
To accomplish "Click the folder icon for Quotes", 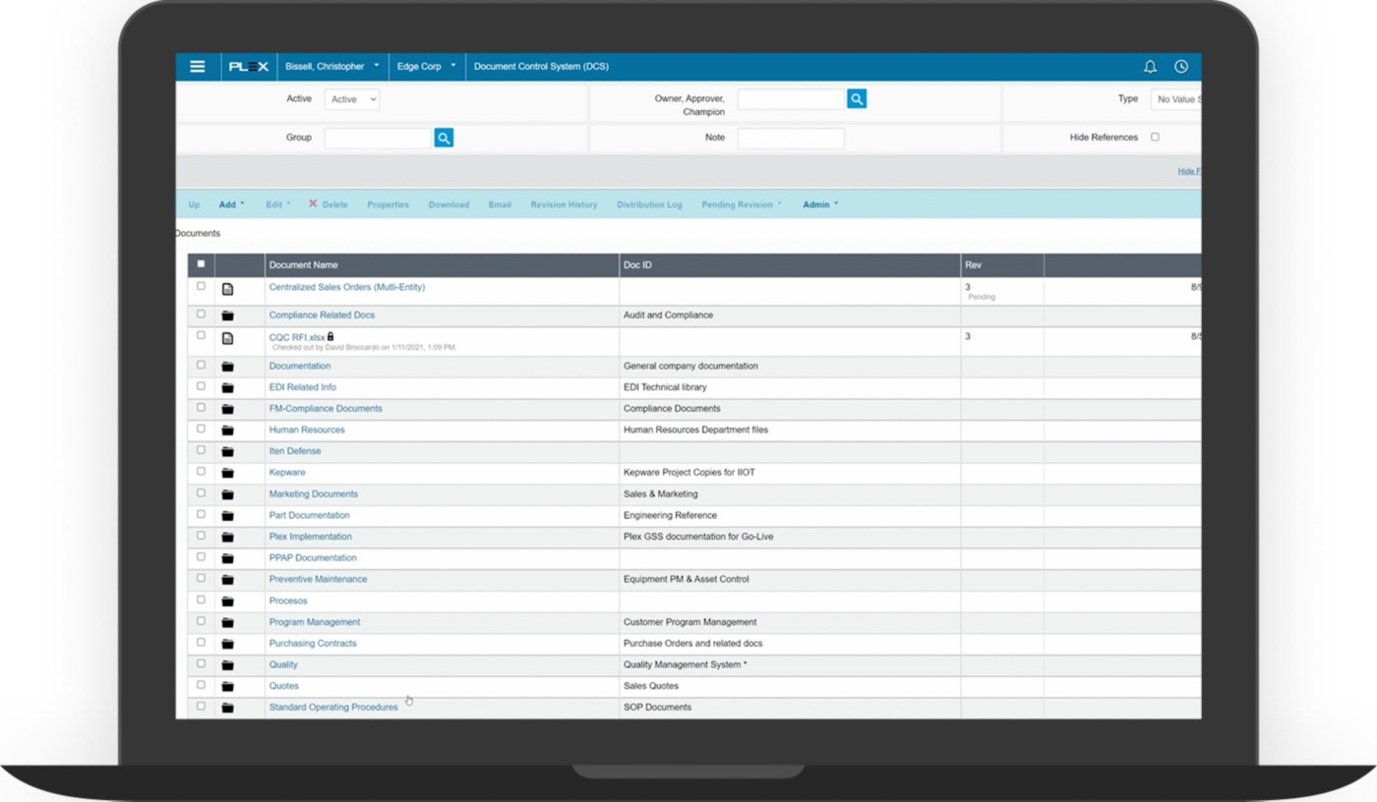I will click(228, 686).
